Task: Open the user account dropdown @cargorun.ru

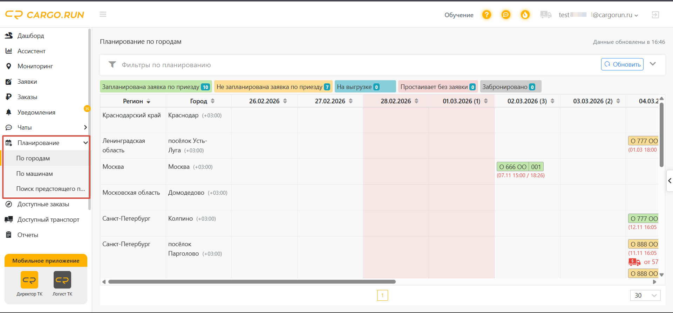Action: click(x=598, y=15)
